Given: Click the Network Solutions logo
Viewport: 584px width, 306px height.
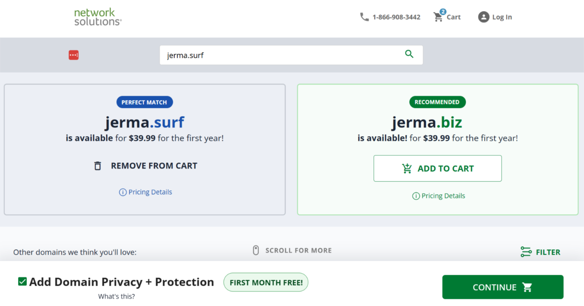Looking at the screenshot, I should tap(97, 17).
